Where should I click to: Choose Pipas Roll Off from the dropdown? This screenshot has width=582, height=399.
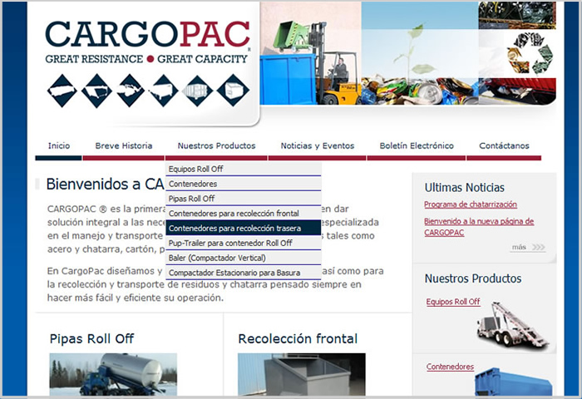point(243,199)
